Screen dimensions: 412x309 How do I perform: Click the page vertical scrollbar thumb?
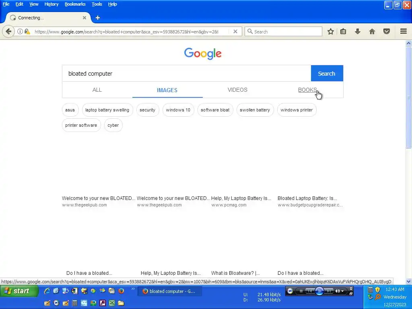pyautogui.click(x=408, y=98)
